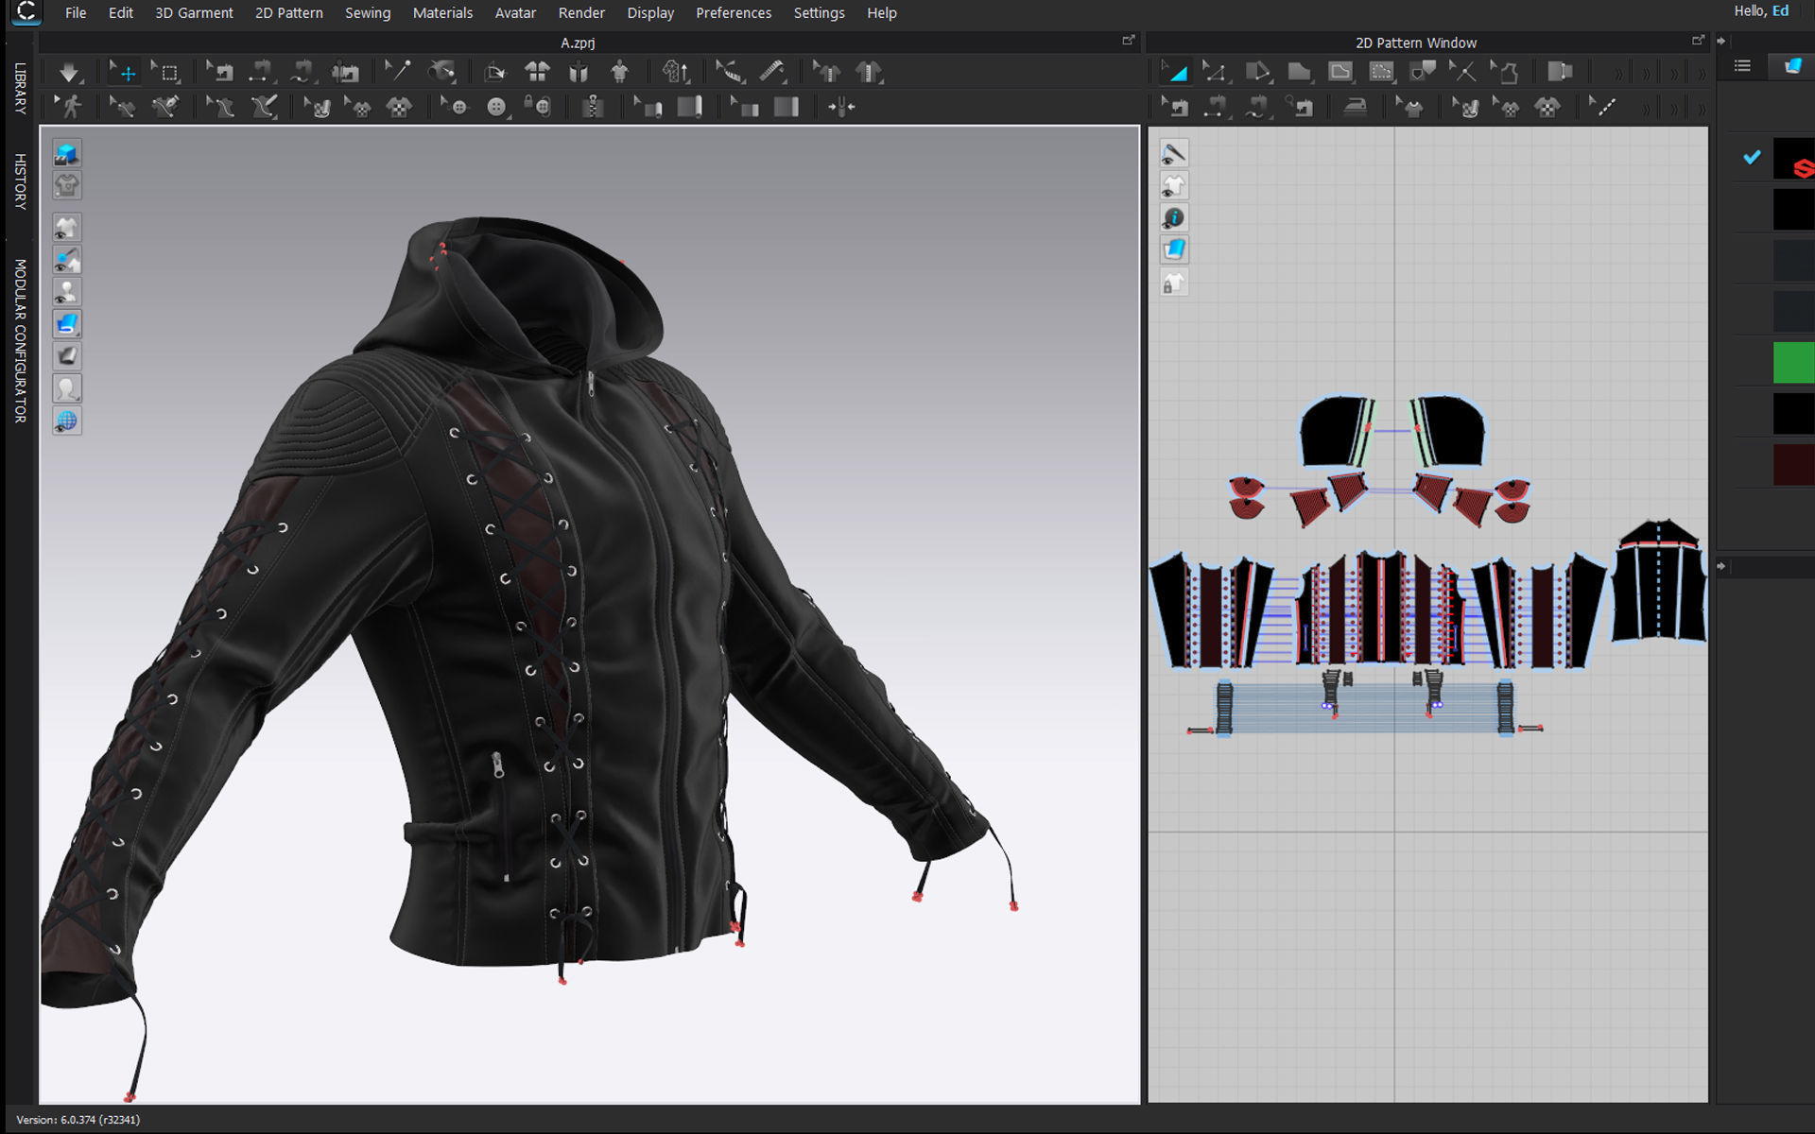Open the avatar render style dropdown
The width and height of the screenshot is (1815, 1134).
66,388
